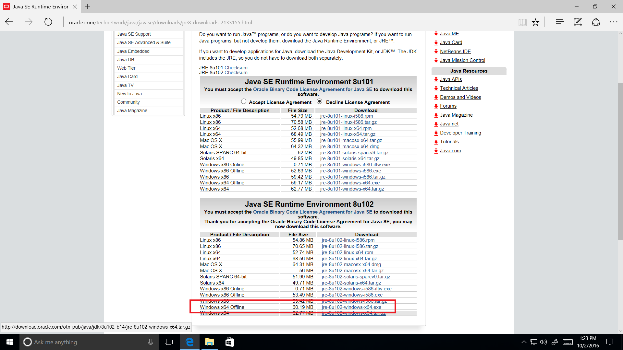Image resolution: width=623 pixels, height=350 pixels.
Task: Open Java.com resource link
Action: pos(450,151)
